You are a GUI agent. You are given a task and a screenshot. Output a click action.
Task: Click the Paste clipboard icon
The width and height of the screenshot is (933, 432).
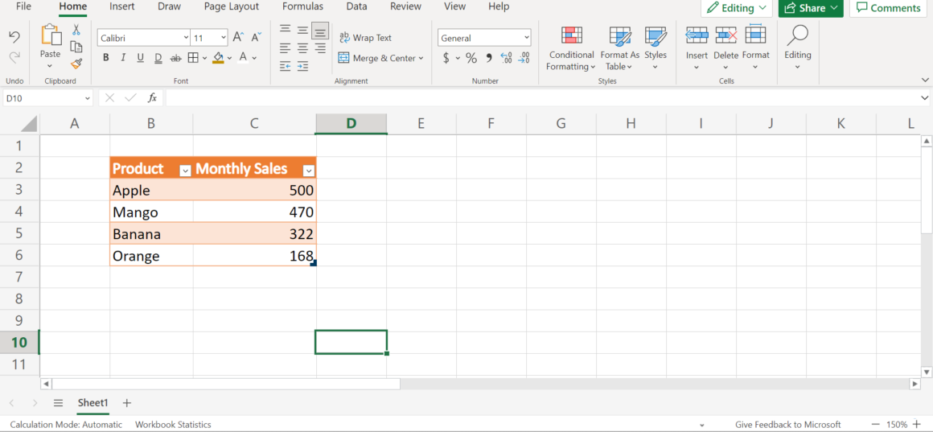pyautogui.click(x=51, y=35)
